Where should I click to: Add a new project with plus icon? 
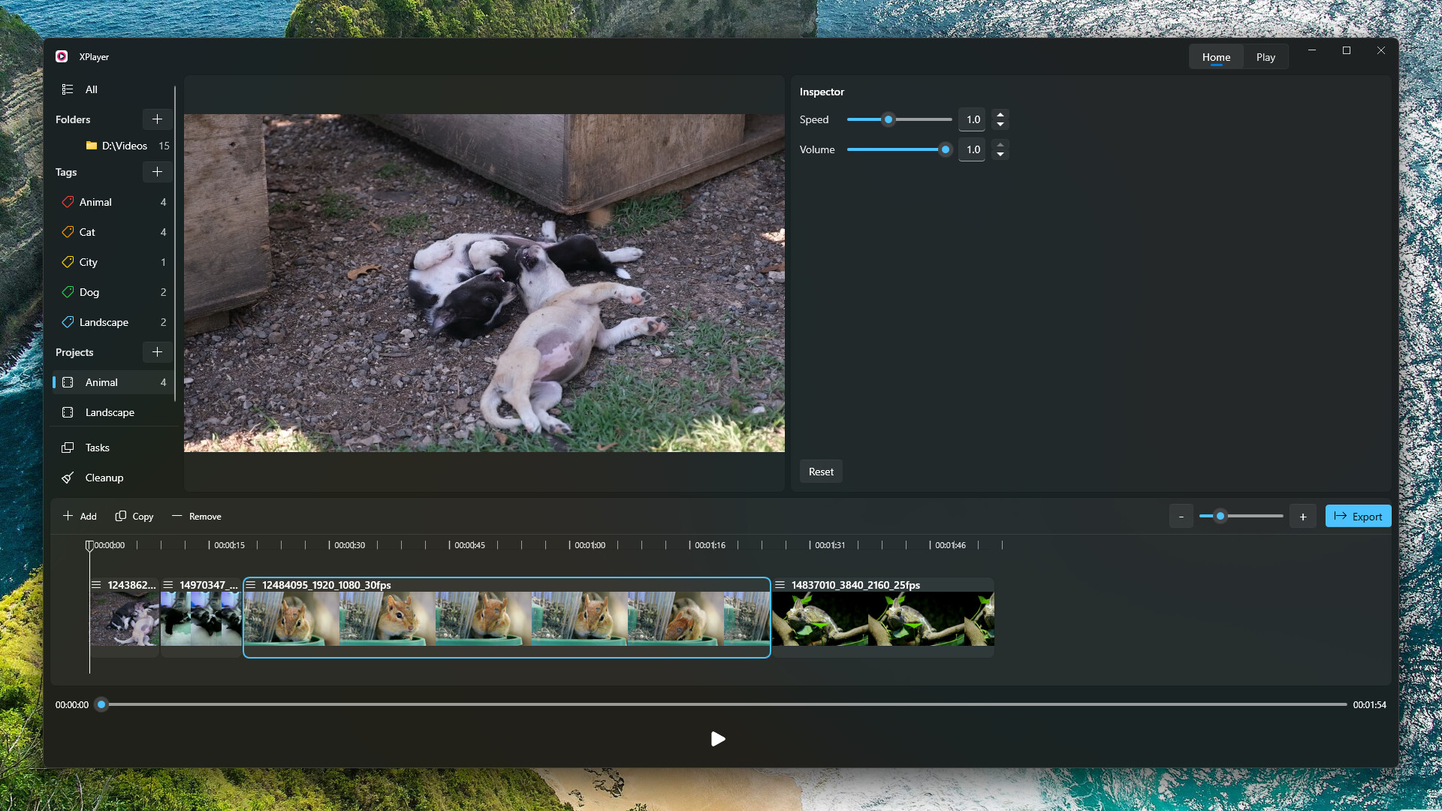tap(157, 352)
